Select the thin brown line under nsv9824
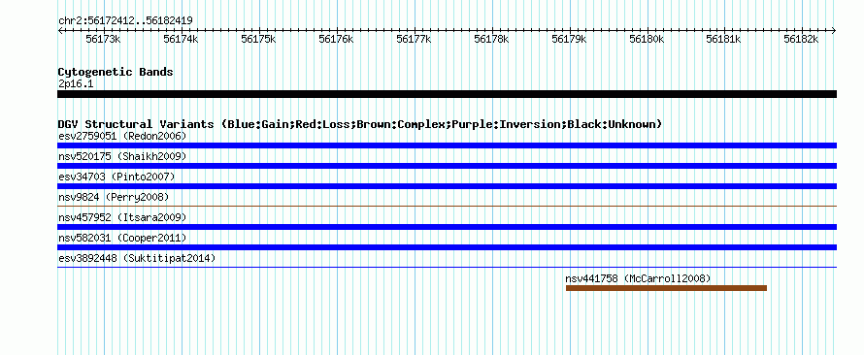The image size is (864, 355). point(447,207)
